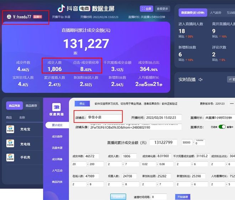Click the software logo above the sidebar
235x200 pixels.
point(56,107)
